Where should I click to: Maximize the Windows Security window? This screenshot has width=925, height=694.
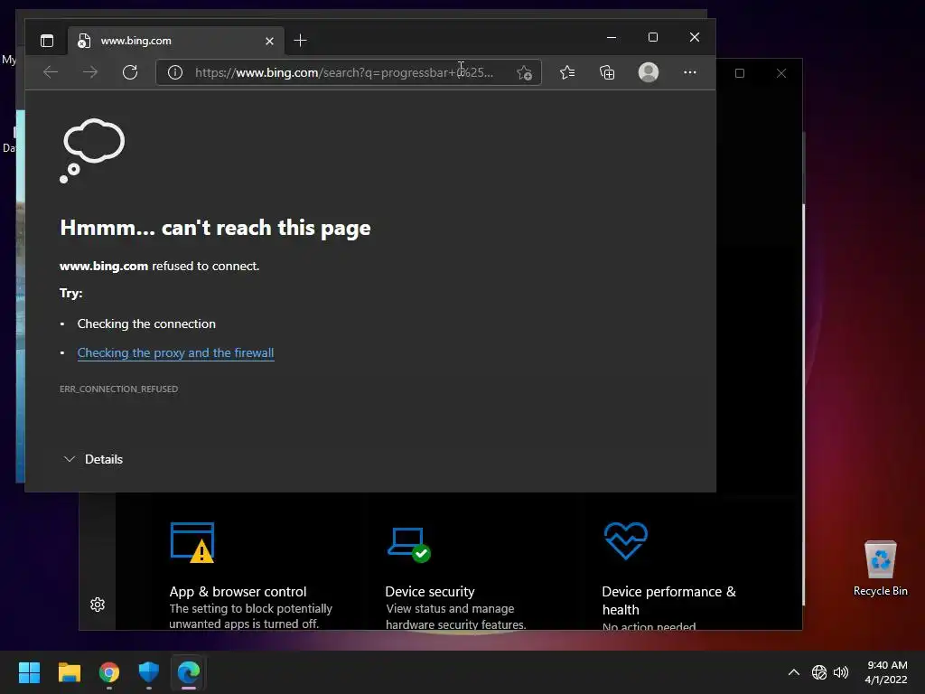click(x=740, y=73)
